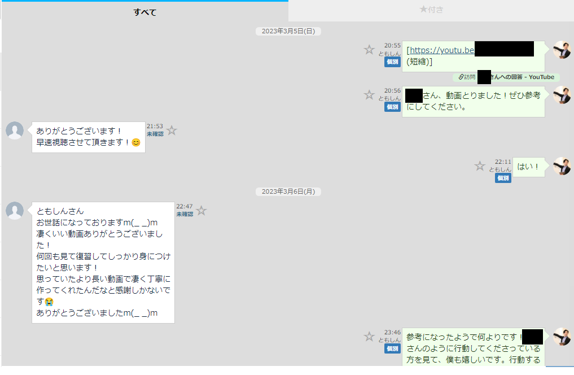The image size is (574, 375).
Task: Click the 個別 badge on 23:46 message
Action: tap(392, 348)
